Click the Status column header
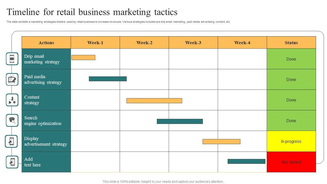The image size is (327, 184). 291,43
